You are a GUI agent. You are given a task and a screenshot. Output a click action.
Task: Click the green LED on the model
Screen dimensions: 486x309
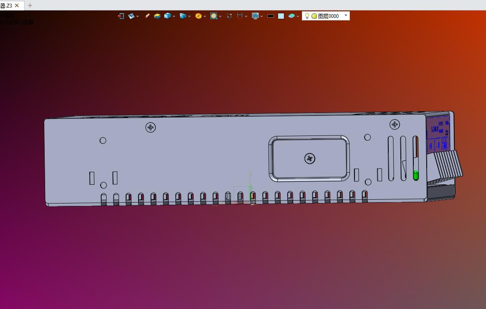coord(416,175)
